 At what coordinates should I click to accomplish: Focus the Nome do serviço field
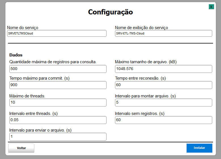(57, 33)
